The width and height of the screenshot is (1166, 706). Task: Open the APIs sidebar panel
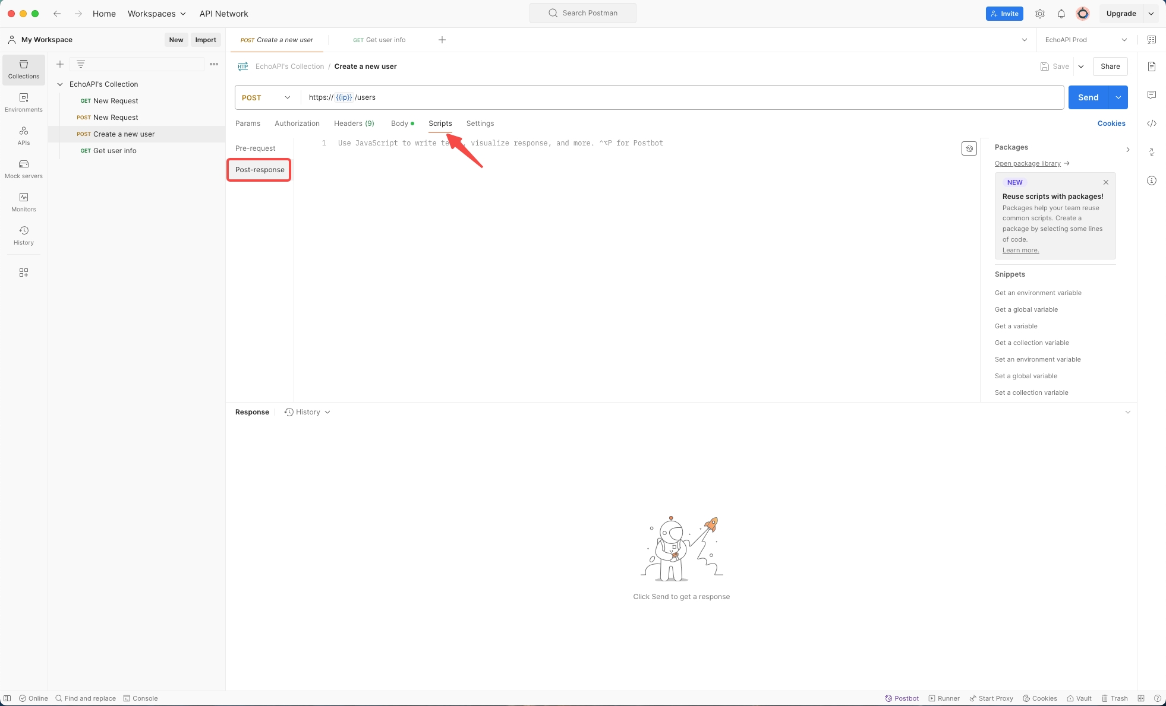[24, 136]
